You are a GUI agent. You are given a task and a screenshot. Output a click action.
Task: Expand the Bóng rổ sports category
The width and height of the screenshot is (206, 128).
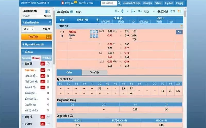[23, 117]
